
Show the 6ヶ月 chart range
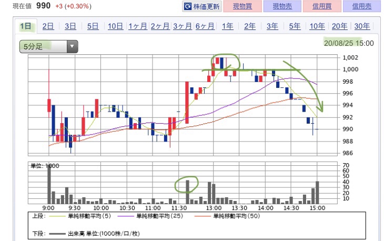[205, 26]
